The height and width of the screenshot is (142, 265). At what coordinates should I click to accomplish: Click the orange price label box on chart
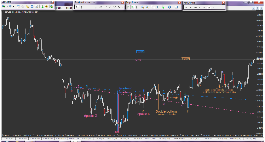185,59
